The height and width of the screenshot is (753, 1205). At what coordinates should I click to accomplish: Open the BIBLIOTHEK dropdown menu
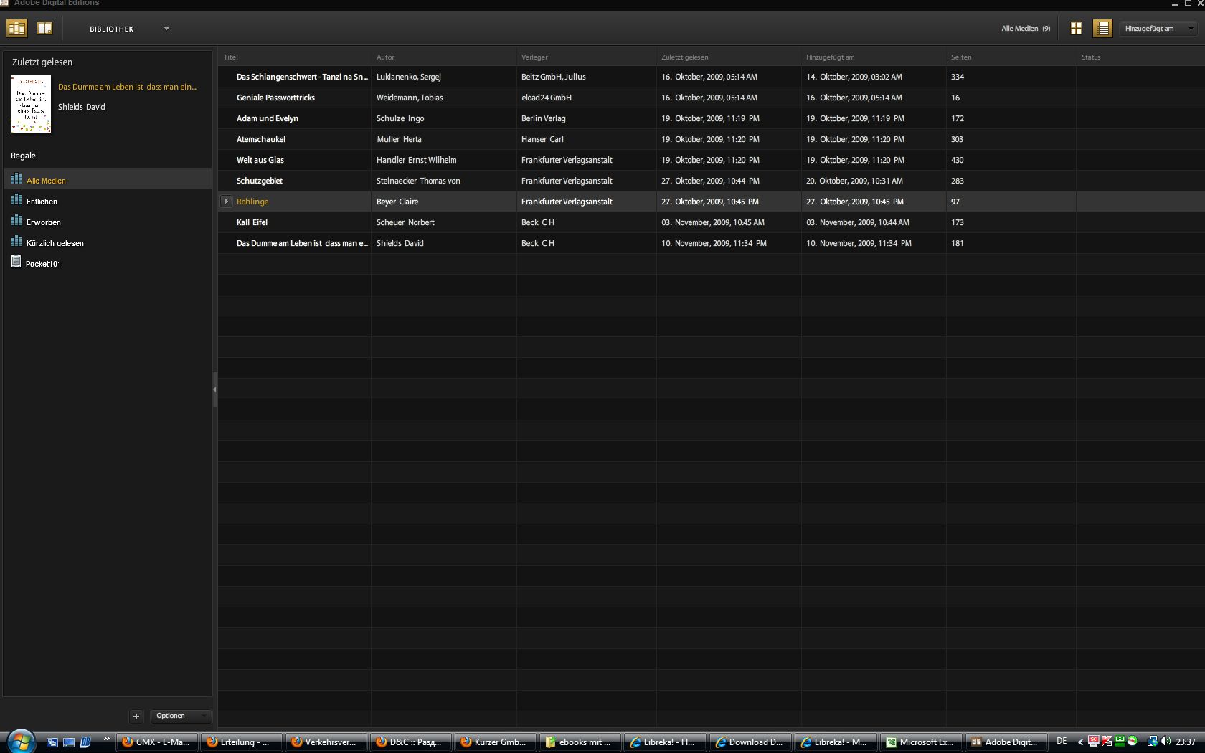(129, 29)
